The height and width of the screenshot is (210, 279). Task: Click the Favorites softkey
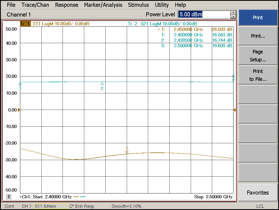click(258, 193)
